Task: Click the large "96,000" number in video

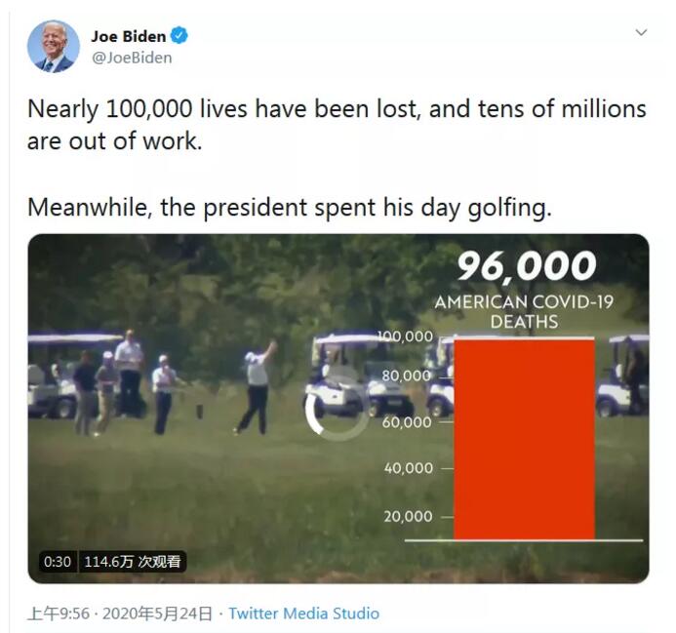Action: [x=526, y=266]
